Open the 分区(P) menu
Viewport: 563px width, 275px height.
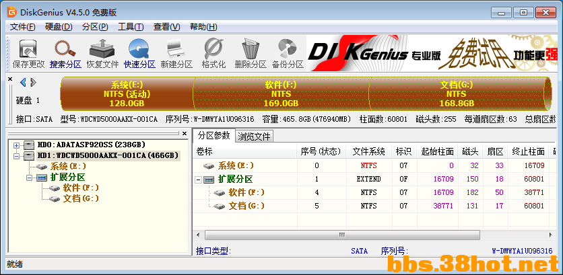pos(95,27)
